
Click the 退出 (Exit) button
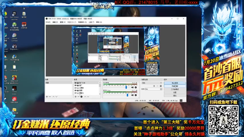click(x=175, y=96)
